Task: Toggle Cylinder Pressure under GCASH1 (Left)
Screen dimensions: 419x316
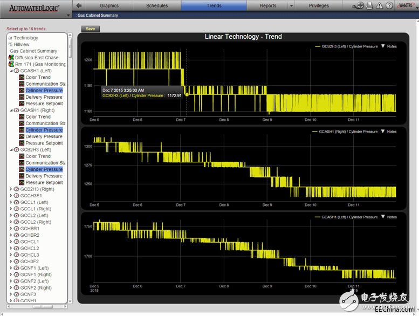Action: (44, 91)
